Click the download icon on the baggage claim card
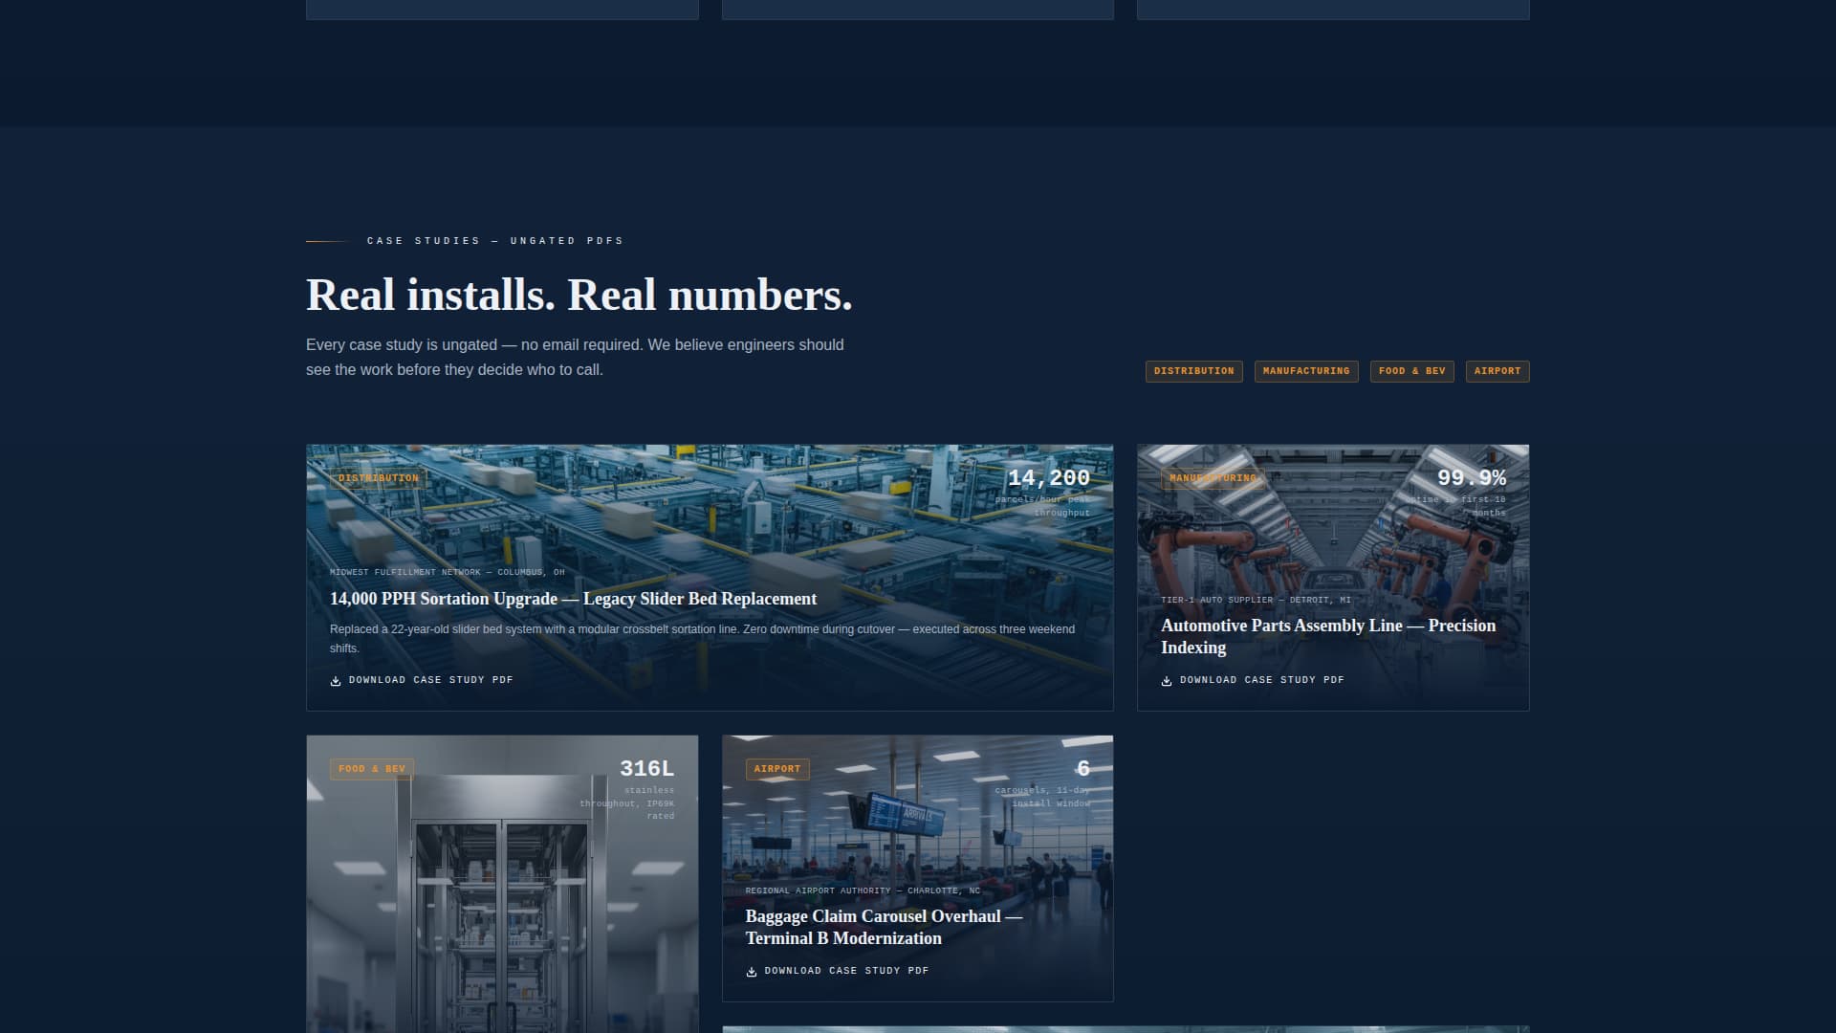1836x1033 pixels. point(752,971)
